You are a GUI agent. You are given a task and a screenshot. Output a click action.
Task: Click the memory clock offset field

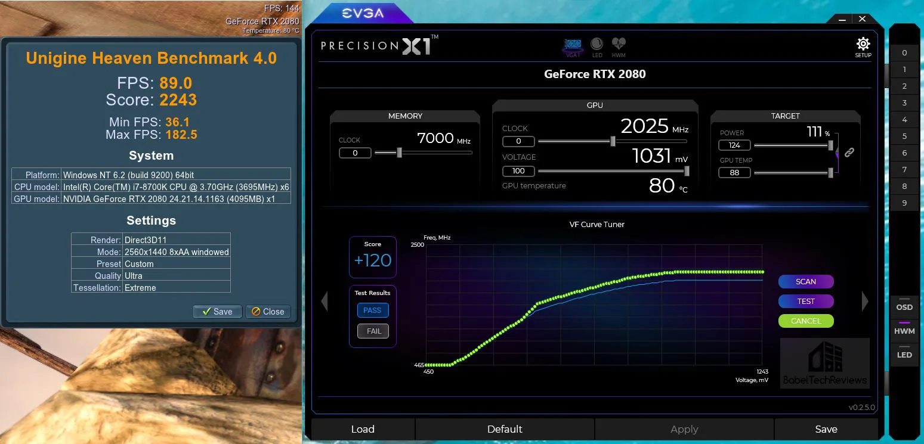click(355, 153)
